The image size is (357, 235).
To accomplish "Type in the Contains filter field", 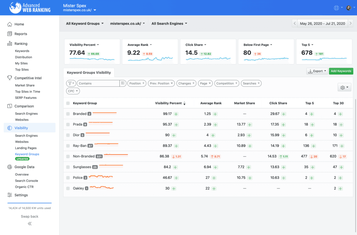I will (98, 84).
